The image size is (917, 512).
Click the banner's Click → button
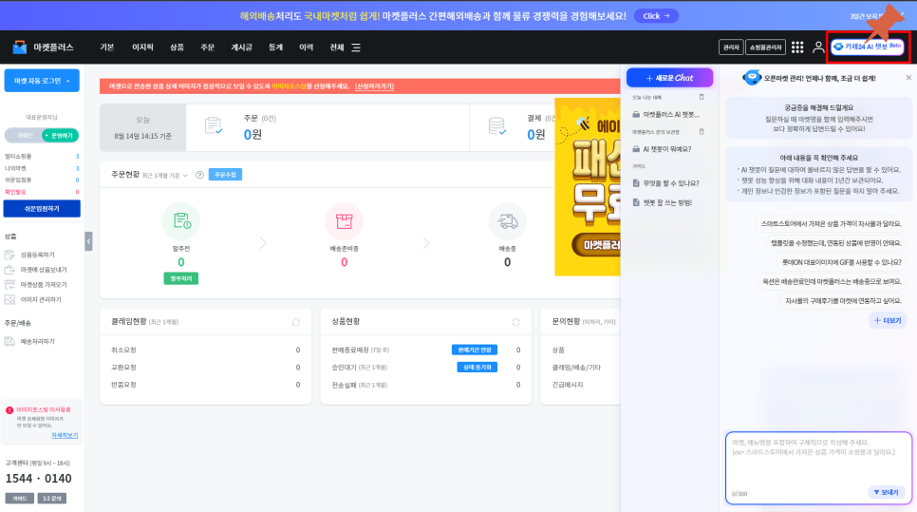point(656,16)
